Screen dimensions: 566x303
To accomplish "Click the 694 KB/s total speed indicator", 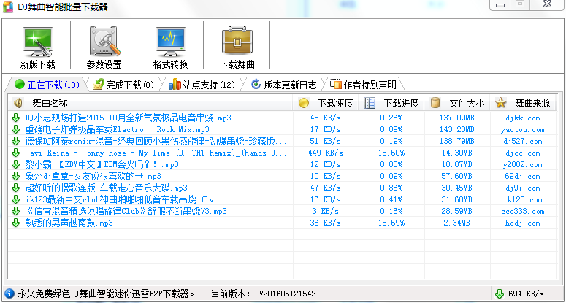I will 526,294.
